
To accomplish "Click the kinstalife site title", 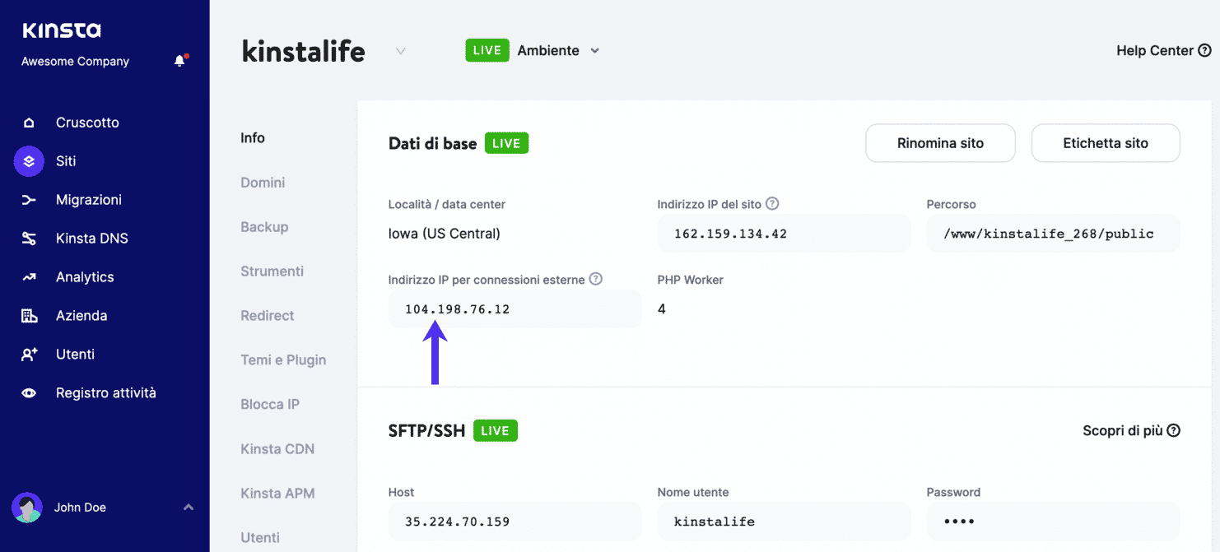I will (304, 51).
